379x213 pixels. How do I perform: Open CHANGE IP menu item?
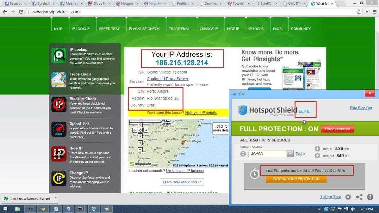tap(209, 29)
